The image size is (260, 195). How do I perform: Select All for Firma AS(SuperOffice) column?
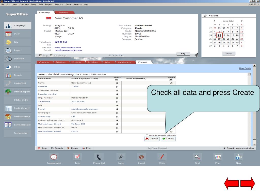click(x=117, y=79)
